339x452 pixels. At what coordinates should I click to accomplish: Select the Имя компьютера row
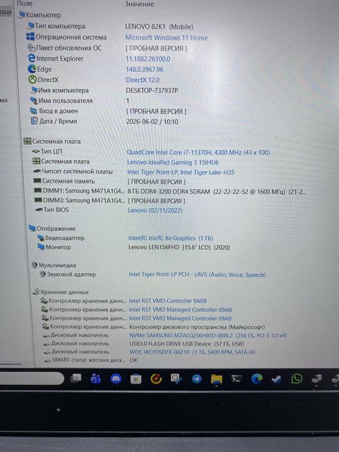pos(105,90)
